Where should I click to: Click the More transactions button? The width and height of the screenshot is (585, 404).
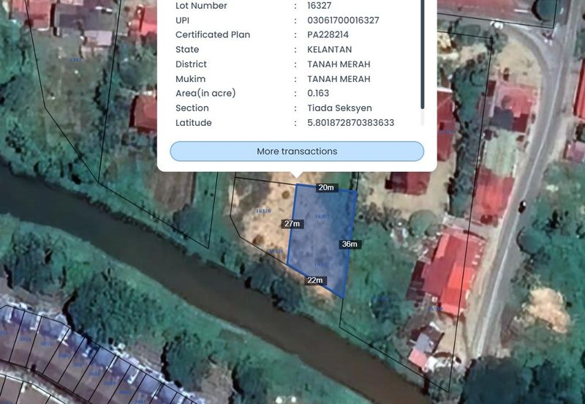point(297,151)
